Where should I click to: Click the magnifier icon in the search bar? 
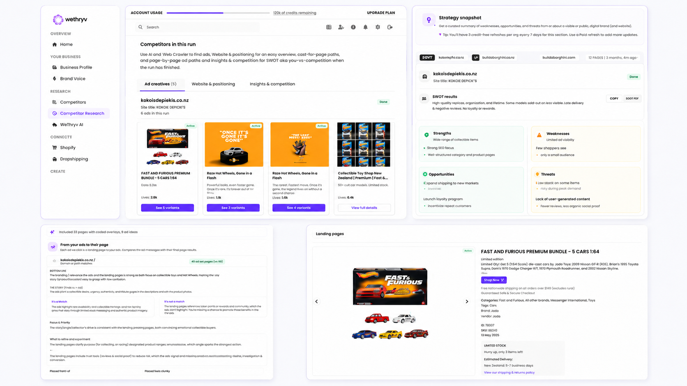point(141,27)
